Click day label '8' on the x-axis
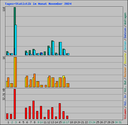The image size is (128, 125). click(x=34, y=122)
